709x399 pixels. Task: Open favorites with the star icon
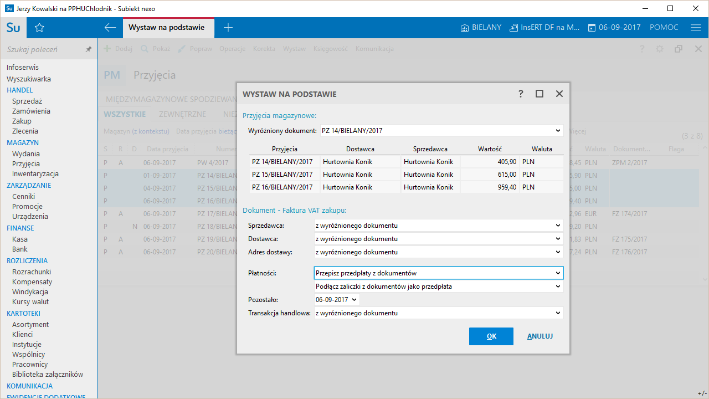(39, 28)
